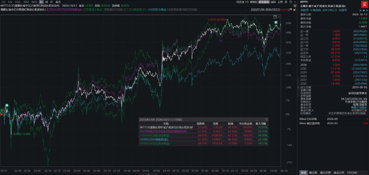Open the 前复权 adjustment option
The image size is (369, 175).
[x=254, y=2]
